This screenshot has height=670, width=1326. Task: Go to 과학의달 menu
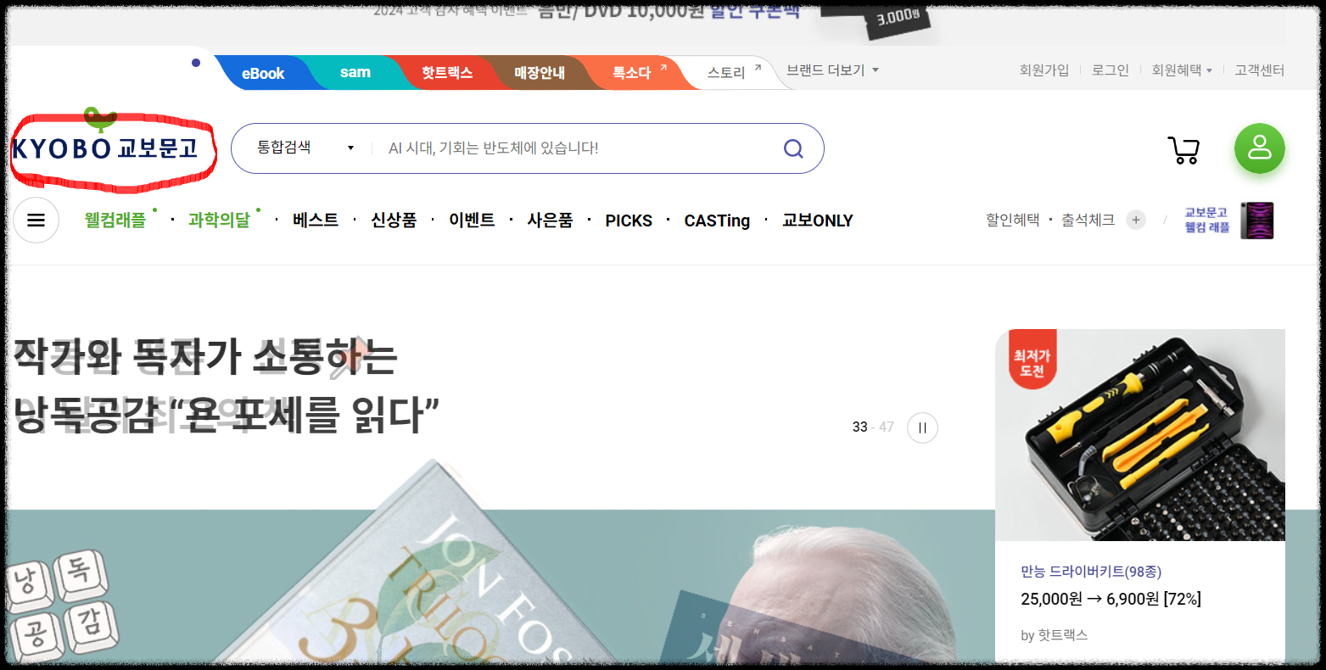tap(219, 221)
